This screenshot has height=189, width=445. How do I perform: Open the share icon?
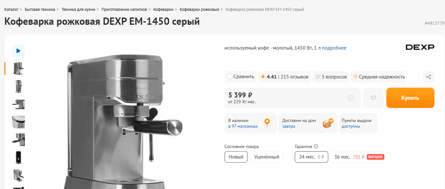pyautogui.click(x=428, y=77)
